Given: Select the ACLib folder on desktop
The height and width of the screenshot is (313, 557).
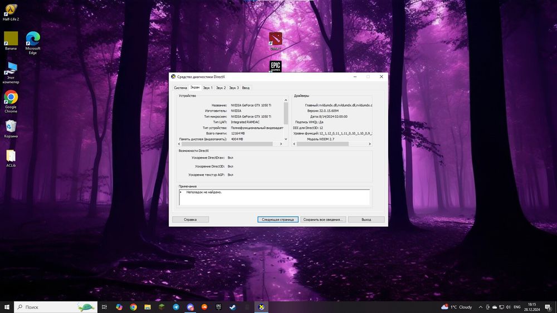Looking at the screenshot, I should pyautogui.click(x=11, y=158).
